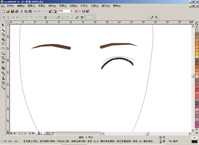Create a new document
Screen dimensions: 199x145
tap(4, 11)
